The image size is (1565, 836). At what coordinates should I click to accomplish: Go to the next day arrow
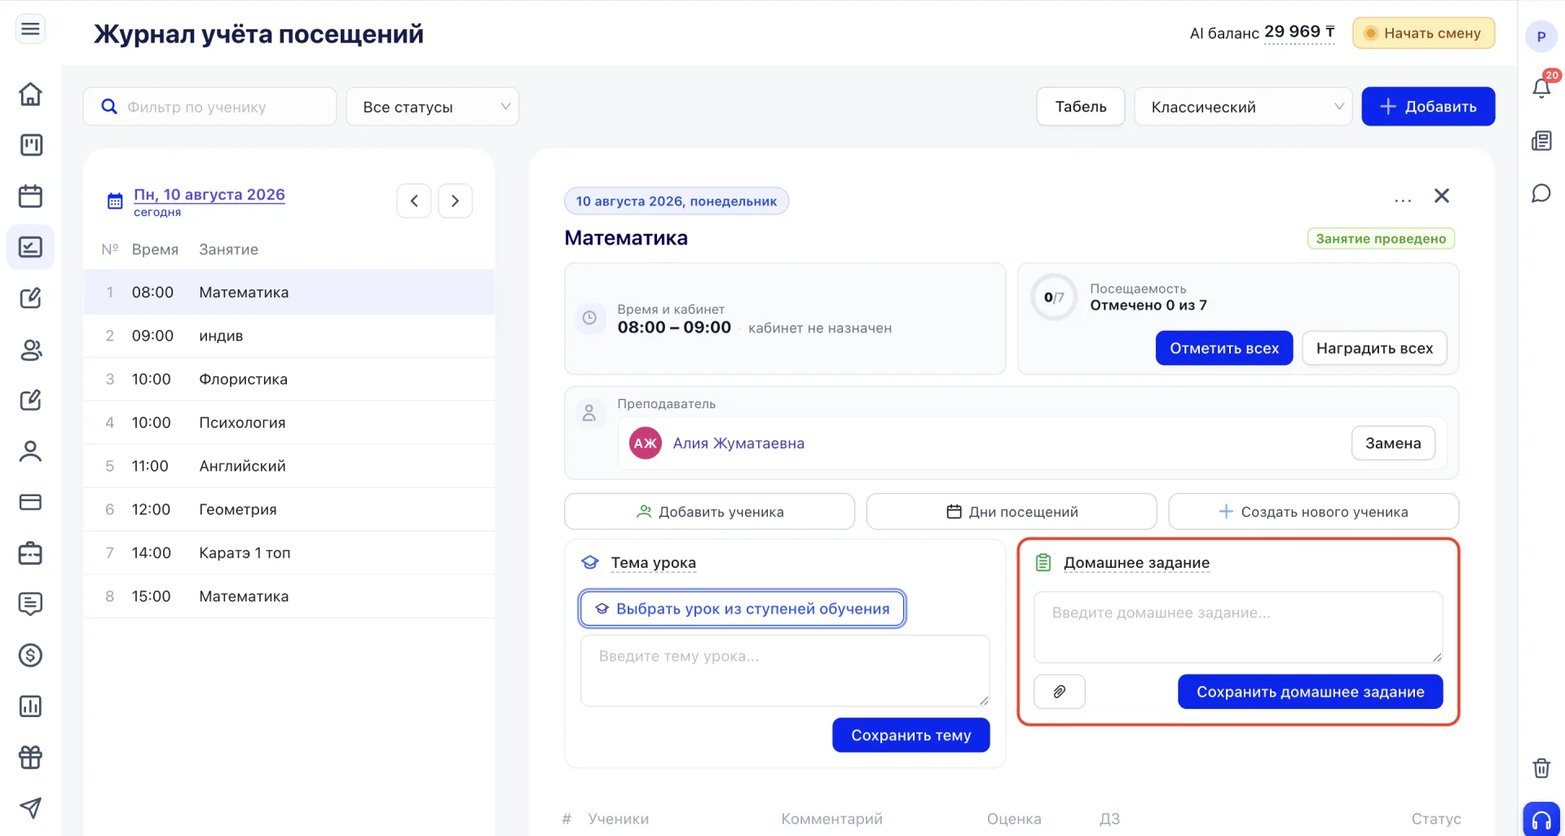[x=455, y=200]
